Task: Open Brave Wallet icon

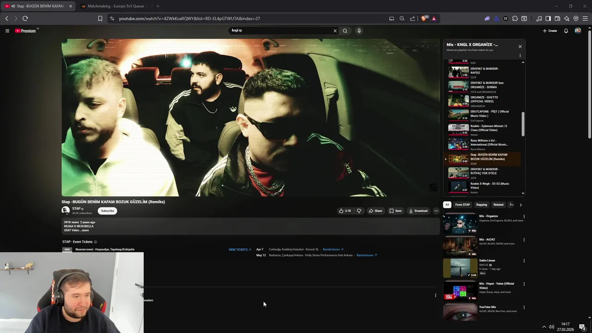Action: [x=557, y=18]
